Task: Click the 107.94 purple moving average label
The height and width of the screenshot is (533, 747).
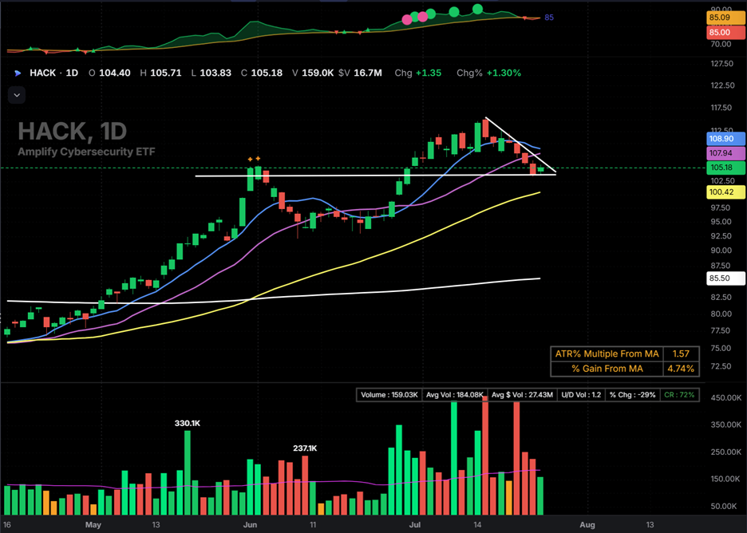Action: click(x=725, y=153)
